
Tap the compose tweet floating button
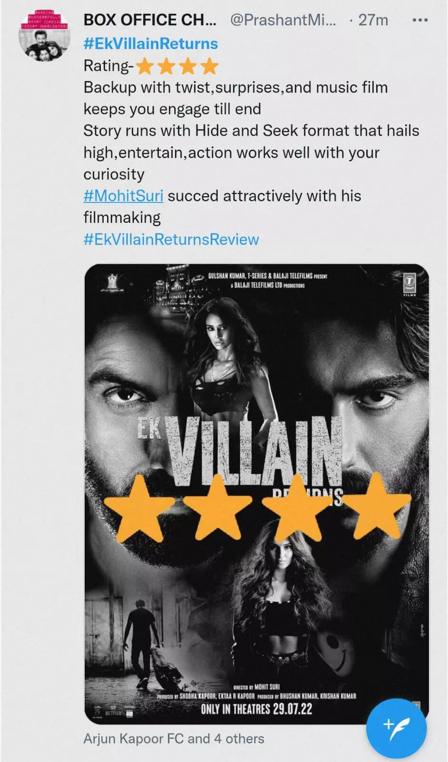click(396, 728)
